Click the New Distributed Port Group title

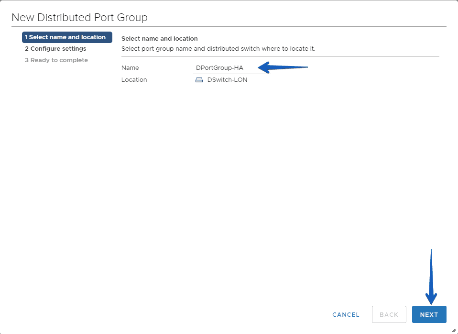79,17
